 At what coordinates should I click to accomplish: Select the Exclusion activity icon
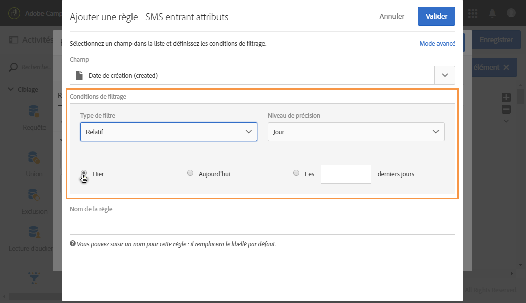34,195
